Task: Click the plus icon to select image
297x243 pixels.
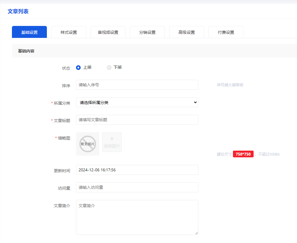Action: pos(112,139)
